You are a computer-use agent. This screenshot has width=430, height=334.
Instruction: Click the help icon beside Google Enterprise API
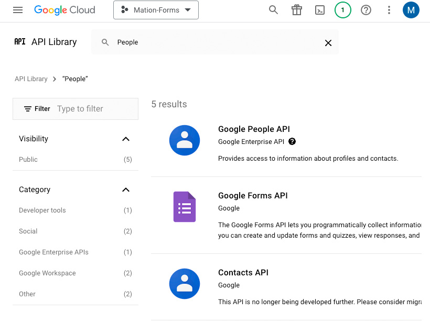click(x=292, y=141)
